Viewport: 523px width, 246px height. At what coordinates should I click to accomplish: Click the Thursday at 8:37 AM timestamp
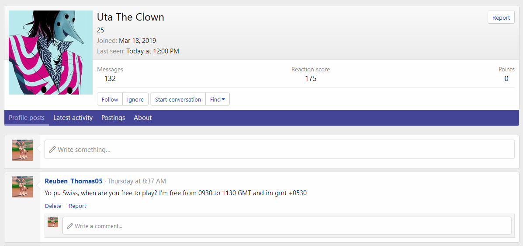137,181
